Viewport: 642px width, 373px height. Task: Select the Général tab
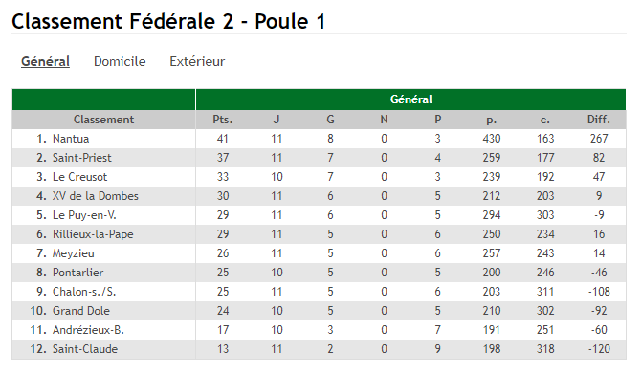click(x=46, y=61)
